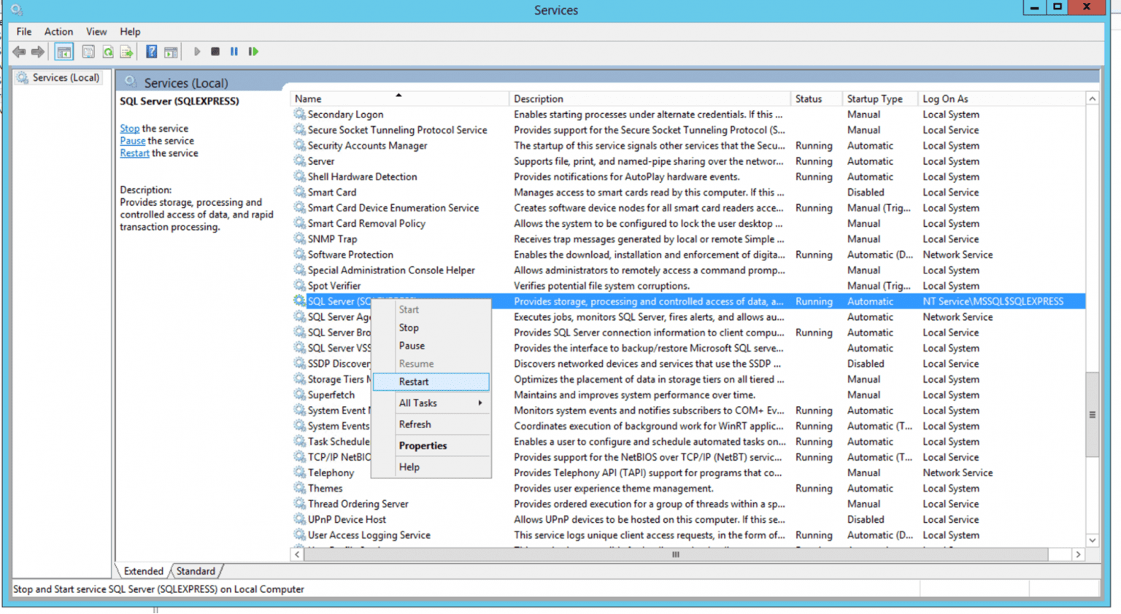Sort services by the Name column header
The height and width of the screenshot is (614, 1121).
308,99
